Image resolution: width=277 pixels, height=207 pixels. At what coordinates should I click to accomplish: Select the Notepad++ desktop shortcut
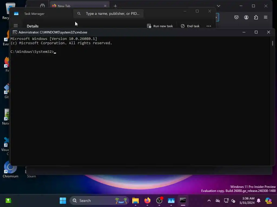click(x=6, y=117)
